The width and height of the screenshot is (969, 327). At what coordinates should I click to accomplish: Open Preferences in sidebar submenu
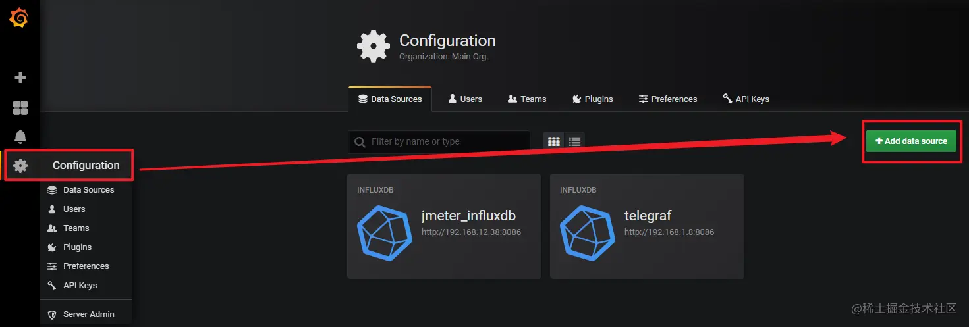pos(86,266)
